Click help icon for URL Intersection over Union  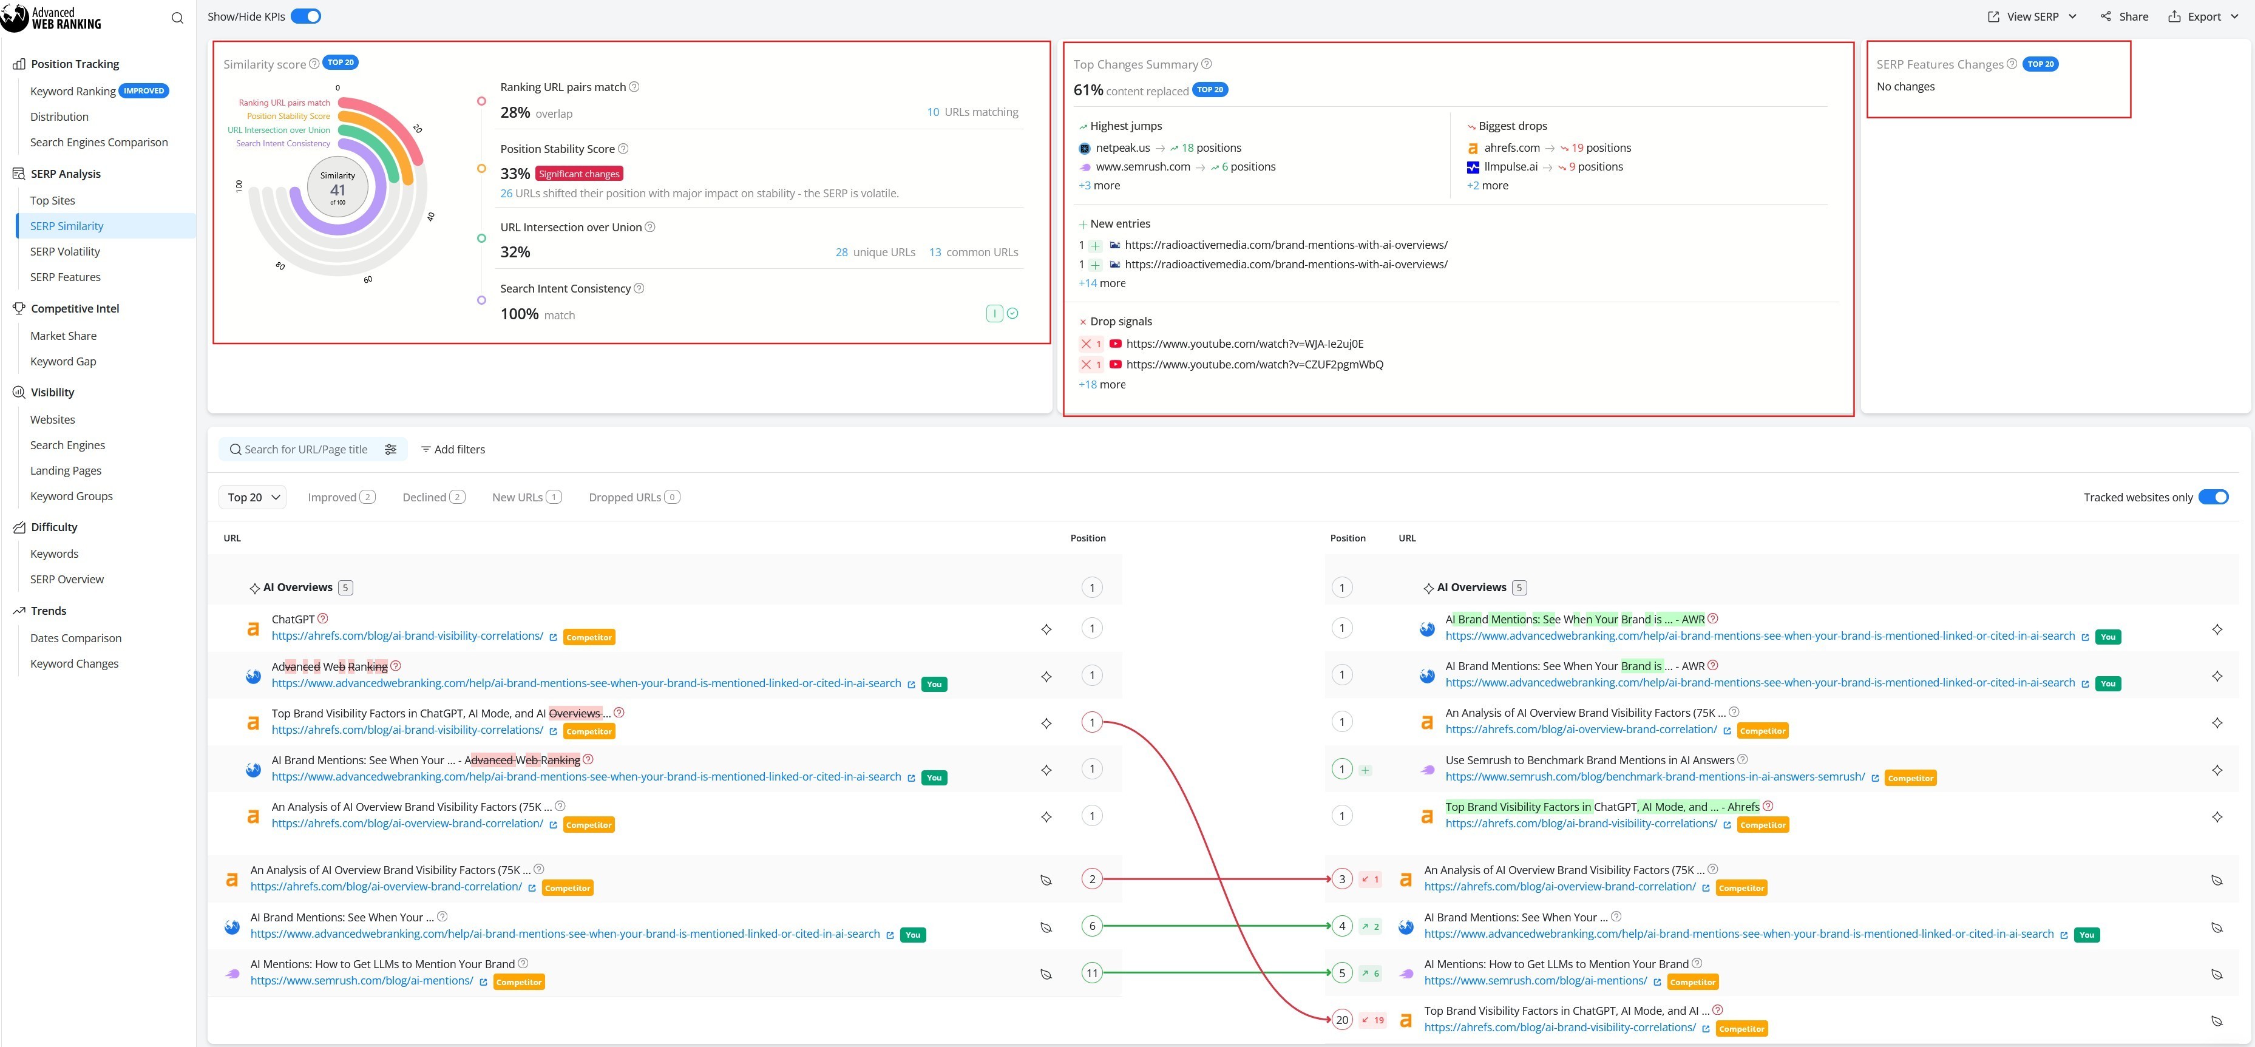click(651, 227)
